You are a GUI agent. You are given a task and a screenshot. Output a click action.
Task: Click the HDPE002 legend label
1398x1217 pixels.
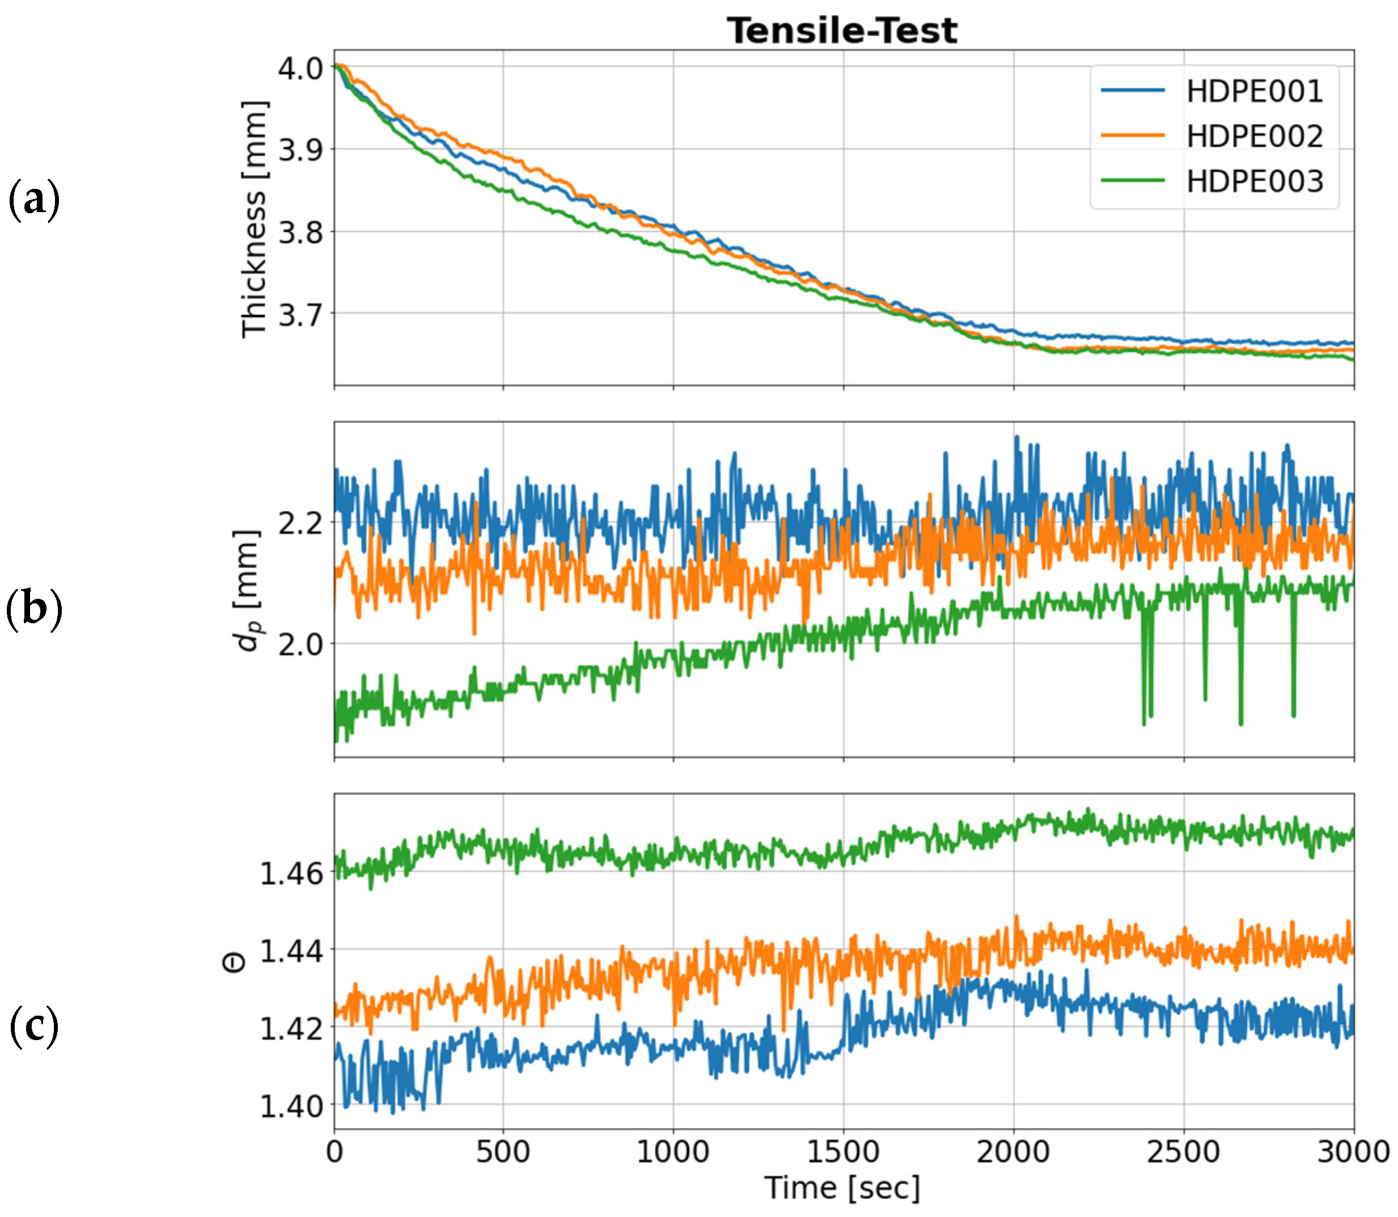1255,136
